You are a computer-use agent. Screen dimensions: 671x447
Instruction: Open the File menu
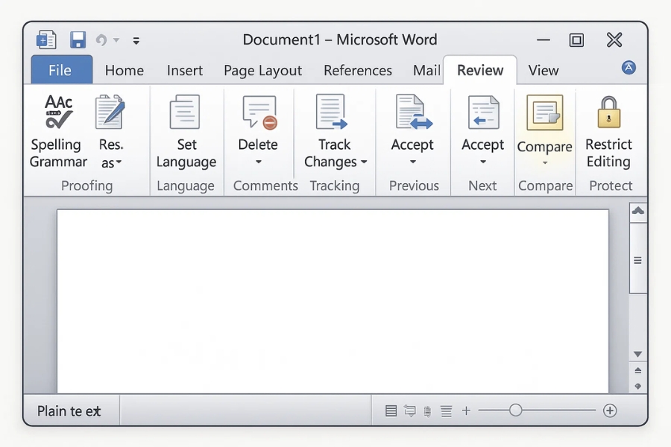coord(61,70)
